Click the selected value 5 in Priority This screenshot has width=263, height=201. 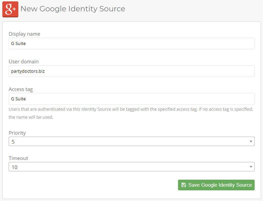click(13, 142)
